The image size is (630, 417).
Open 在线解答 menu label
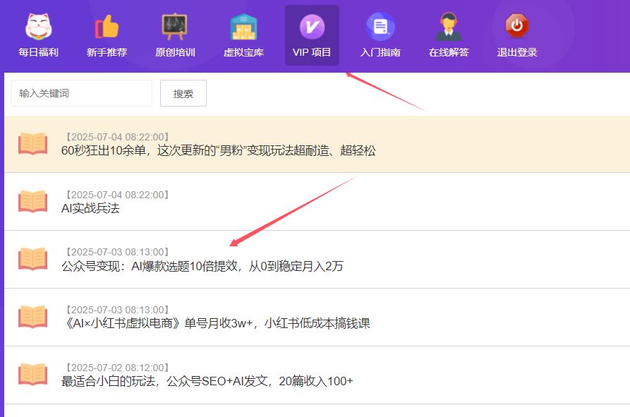click(449, 52)
